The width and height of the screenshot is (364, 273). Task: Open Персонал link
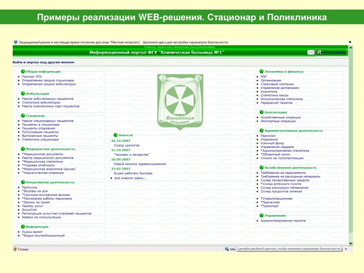[x=268, y=136]
